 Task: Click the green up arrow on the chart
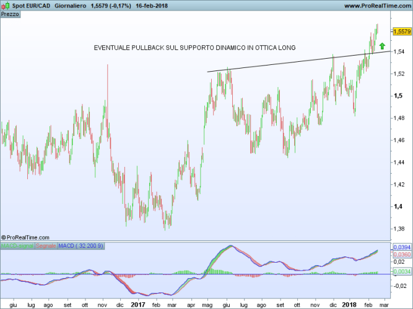point(382,46)
